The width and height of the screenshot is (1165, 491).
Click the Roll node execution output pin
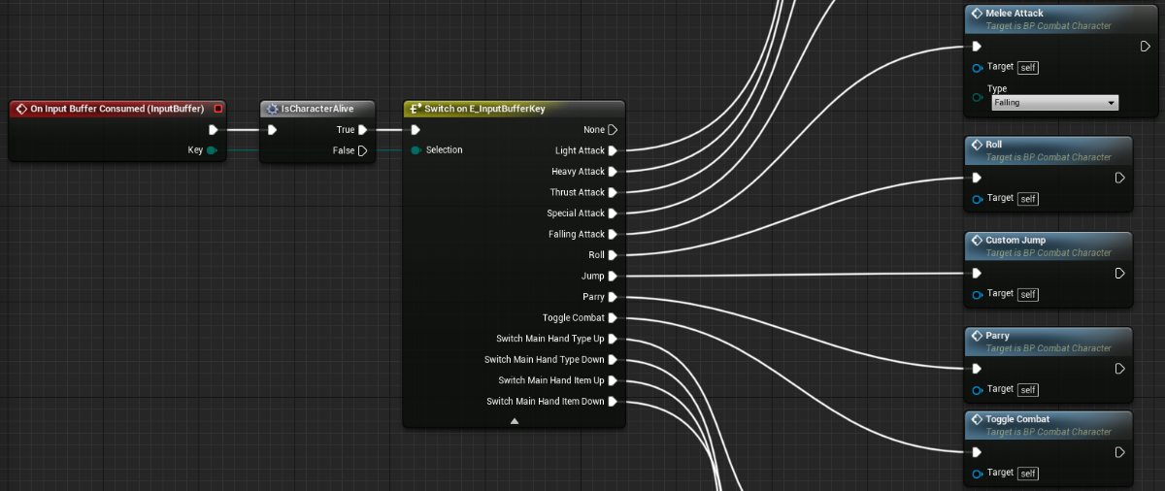[x=1119, y=178]
